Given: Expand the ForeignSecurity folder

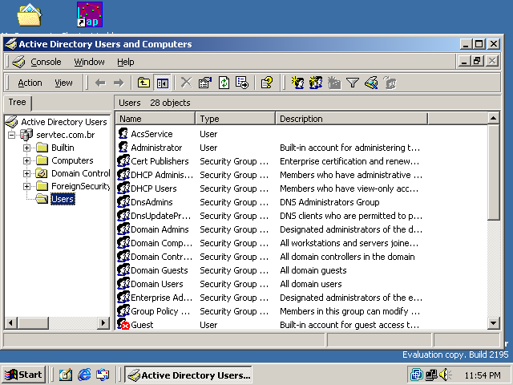Looking at the screenshot, I should [x=26, y=187].
